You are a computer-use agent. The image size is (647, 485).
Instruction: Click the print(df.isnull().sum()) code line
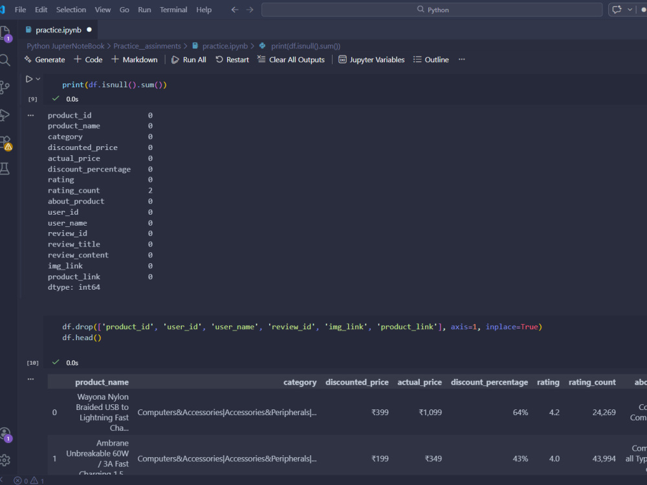point(115,85)
